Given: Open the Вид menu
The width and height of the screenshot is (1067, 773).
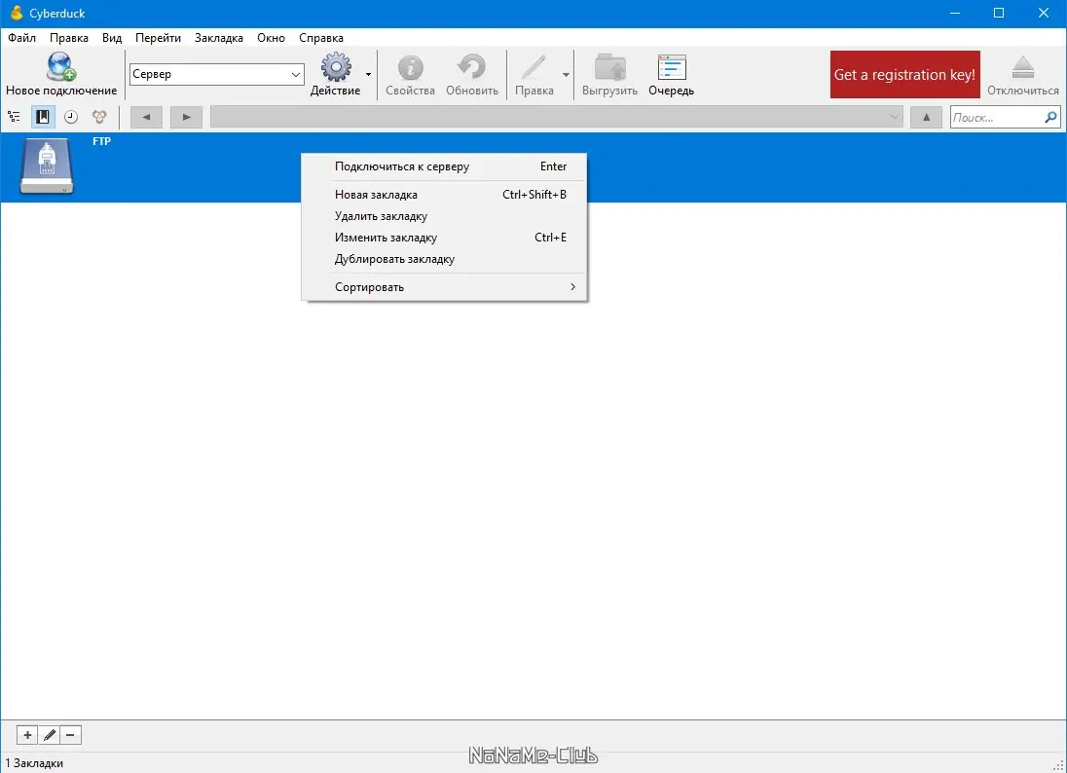Looking at the screenshot, I should pyautogui.click(x=112, y=38).
